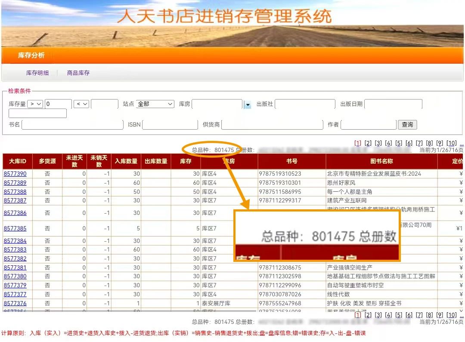This screenshot has width=465, height=342.
Task: Open the 库房 dropdown arrow icon
Action: point(248,105)
